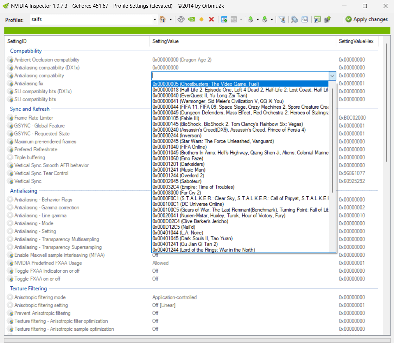
Task: Create a new profile using the sun icon
Action: 201,19
